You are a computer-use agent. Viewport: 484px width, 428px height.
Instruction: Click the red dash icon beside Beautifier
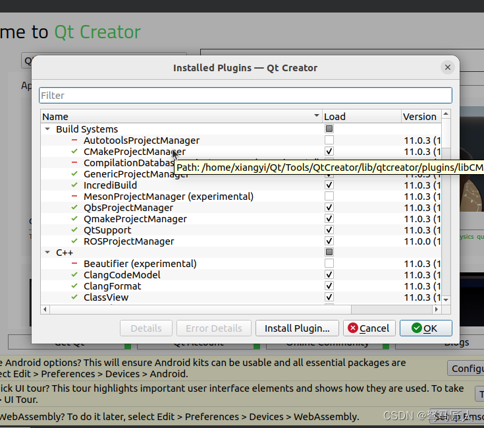click(74, 263)
